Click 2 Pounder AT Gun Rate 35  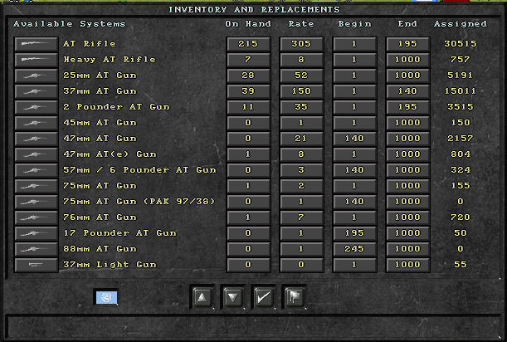[301, 107]
